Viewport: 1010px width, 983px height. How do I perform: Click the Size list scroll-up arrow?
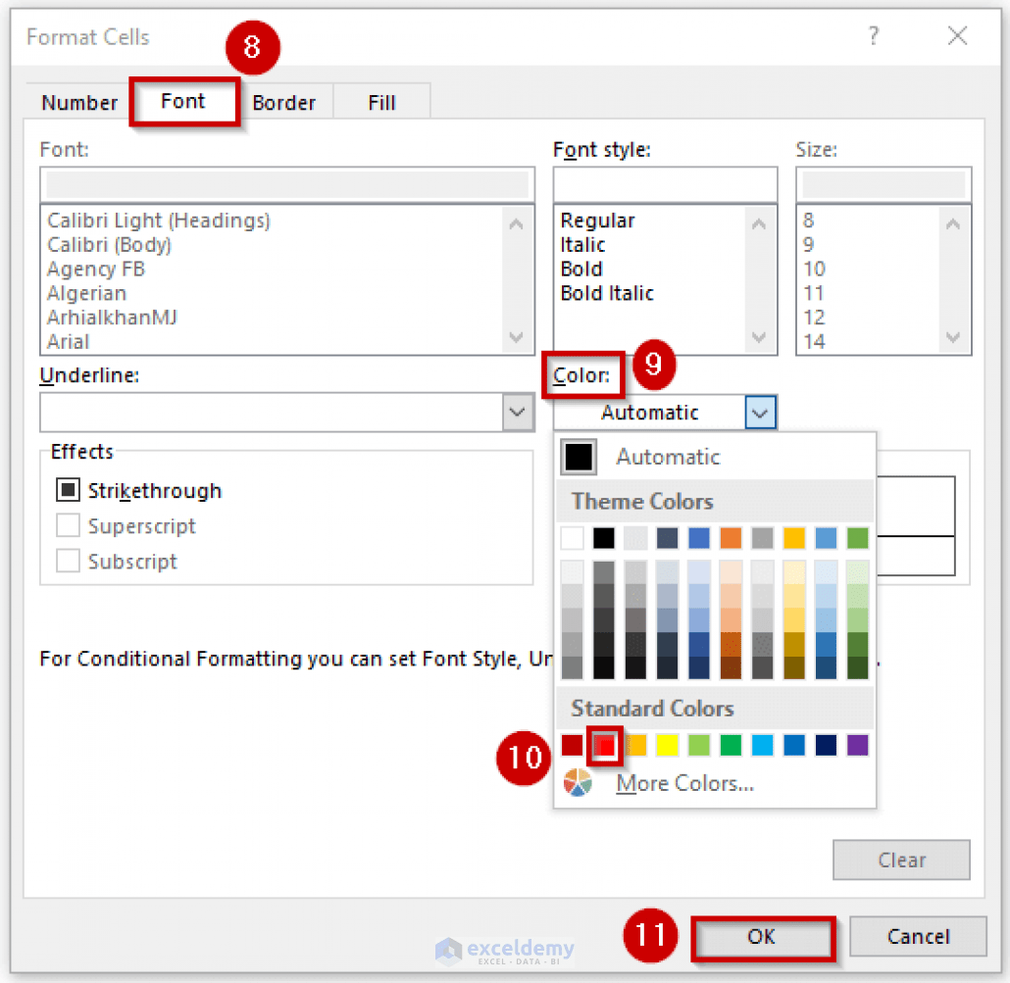click(953, 223)
